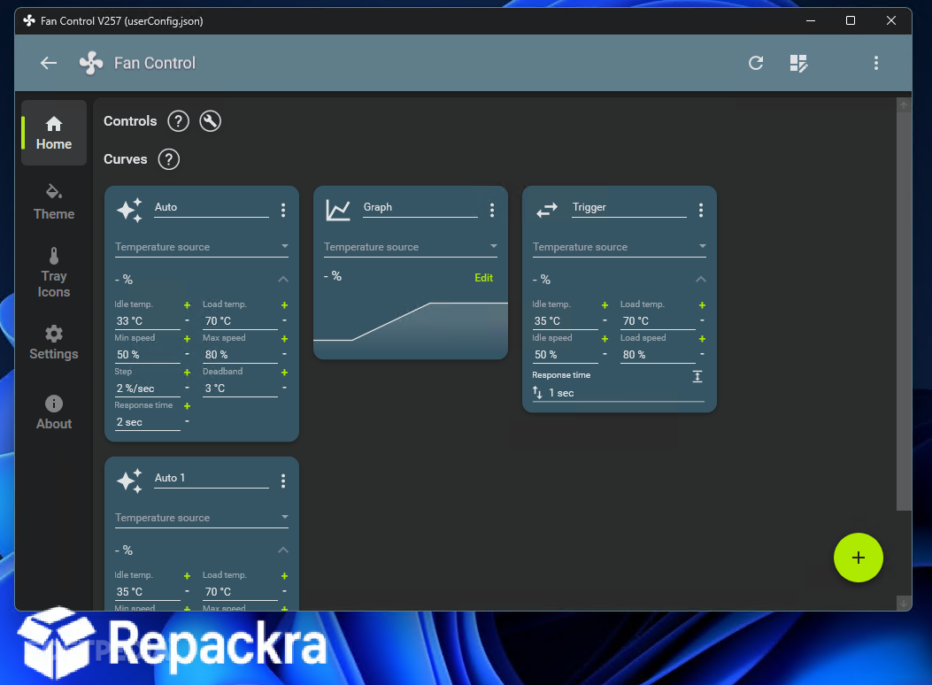Click the Auto card sparkle icon
The image size is (932, 685).
129,211
